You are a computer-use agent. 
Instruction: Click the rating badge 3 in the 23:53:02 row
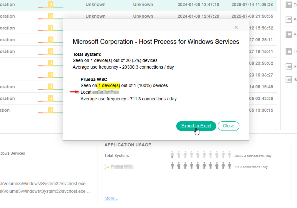click(x=51, y=63)
